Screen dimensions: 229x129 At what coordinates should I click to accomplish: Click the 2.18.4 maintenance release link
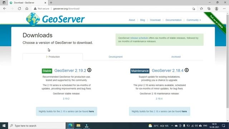coord(159,99)
